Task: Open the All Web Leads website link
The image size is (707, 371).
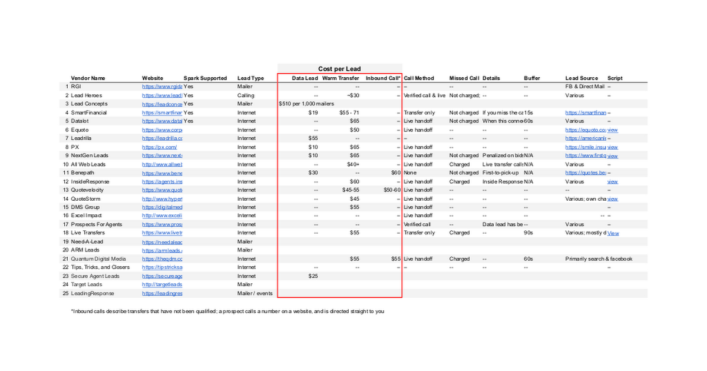Action: click(162, 164)
